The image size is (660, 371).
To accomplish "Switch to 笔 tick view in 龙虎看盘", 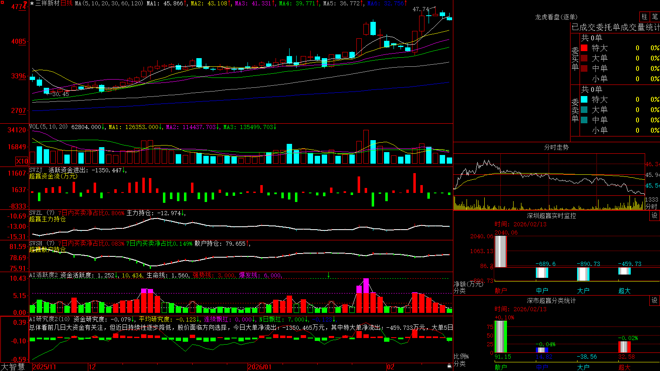I will tap(655, 17).
